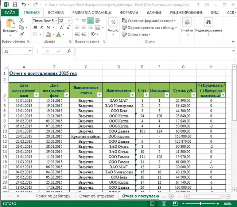
Task: Expand the formula bar
Action: [233, 51]
